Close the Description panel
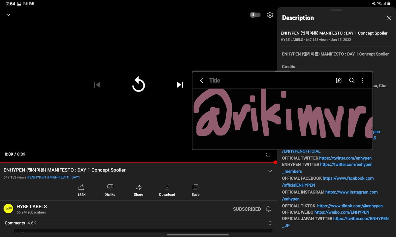Viewport: 396px width, 237px height. 389,18
